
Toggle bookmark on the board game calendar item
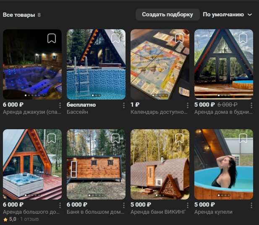point(179,38)
